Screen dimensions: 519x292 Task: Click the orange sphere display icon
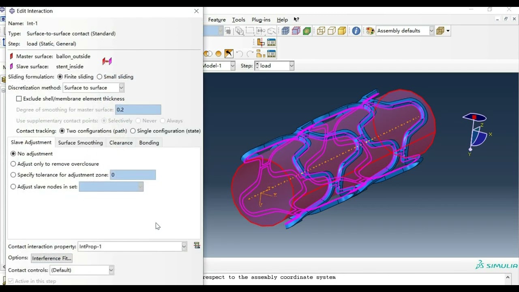219,54
